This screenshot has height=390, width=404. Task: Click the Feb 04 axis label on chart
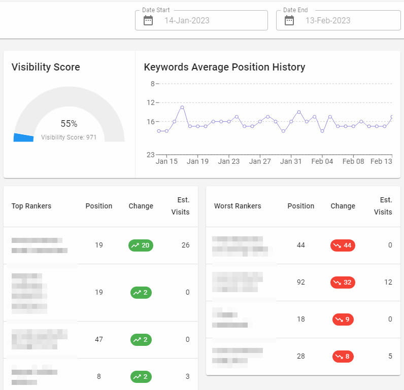pyautogui.click(x=322, y=161)
